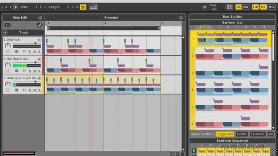
Task: Click volume fader handle on DnB Kick
Action: [x=35, y=43]
